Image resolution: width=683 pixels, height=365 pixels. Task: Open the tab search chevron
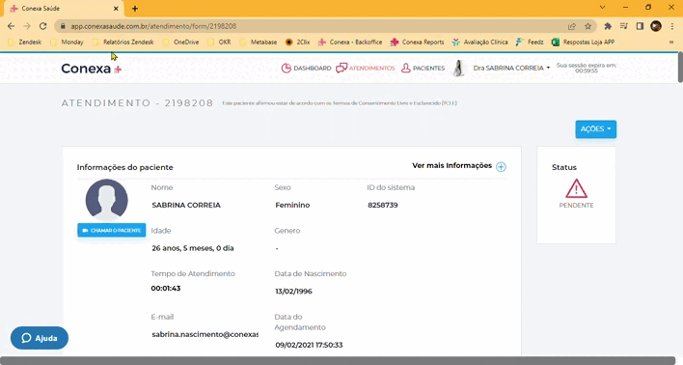tap(602, 8)
